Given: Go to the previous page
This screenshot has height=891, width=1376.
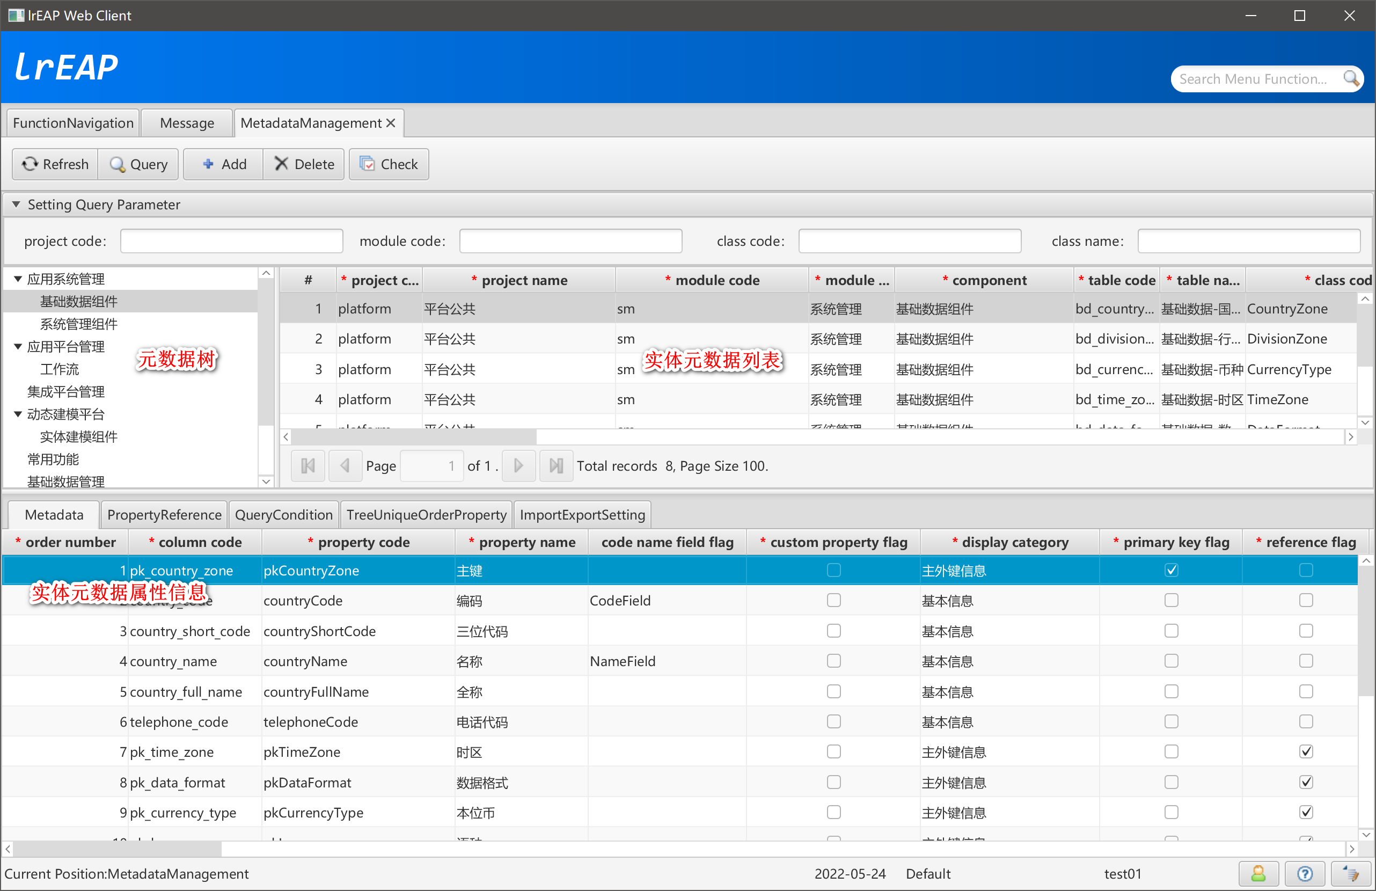Looking at the screenshot, I should click(x=345, y=466).
